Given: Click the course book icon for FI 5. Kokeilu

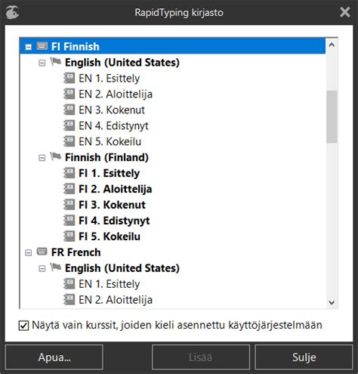Looking at the screenshot, I should point(69,236).
